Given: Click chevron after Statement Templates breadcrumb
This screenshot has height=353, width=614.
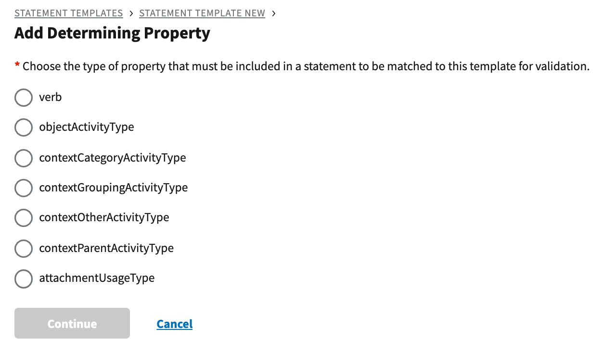Looking at the screenshot, I should click(x=131, y=13).
